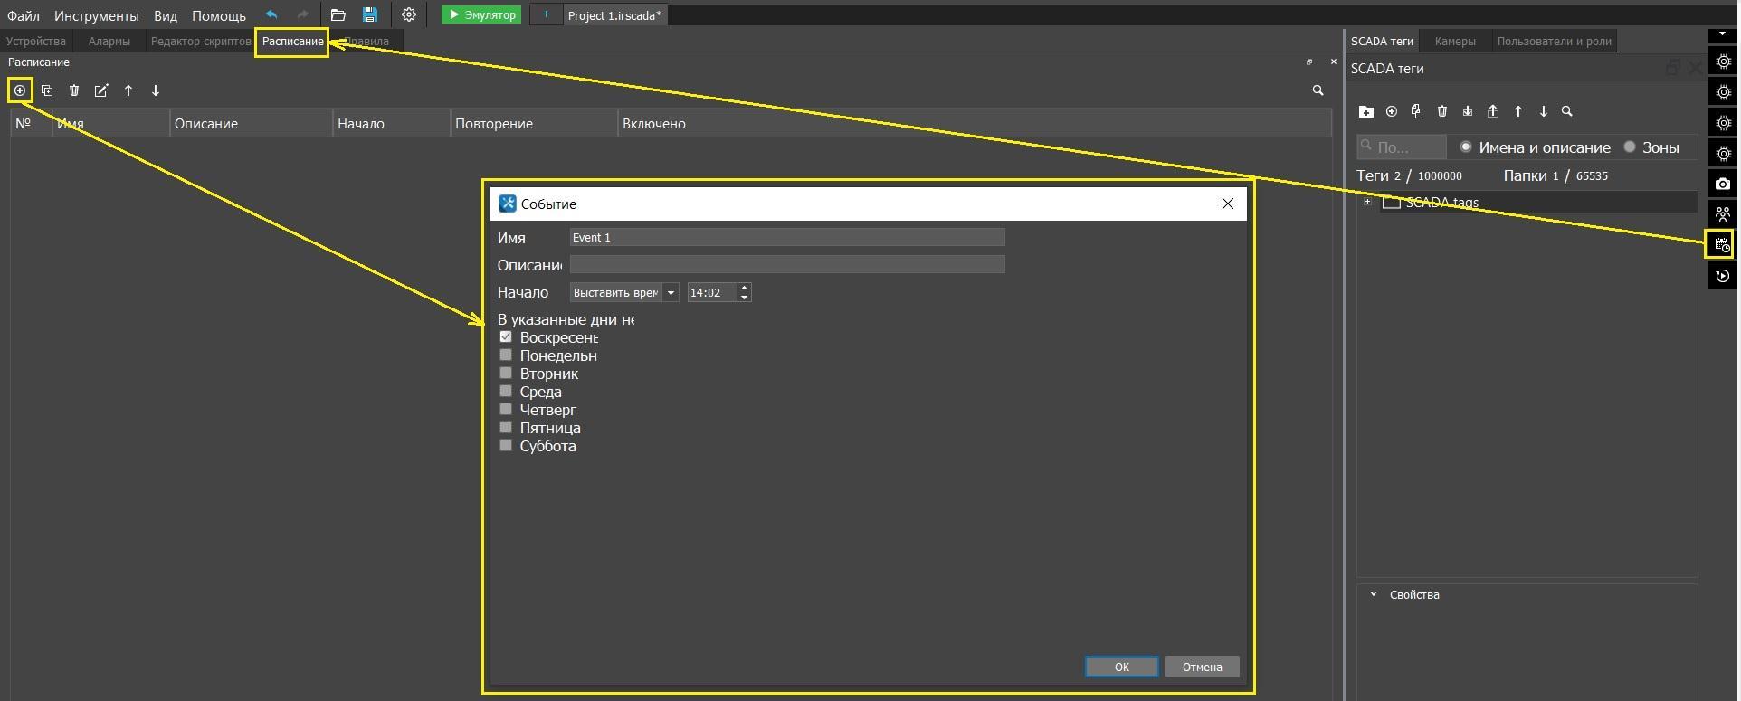The image size is (1741, 701).
Task: Enable the Среда checkbox
Action: [506, 391]
